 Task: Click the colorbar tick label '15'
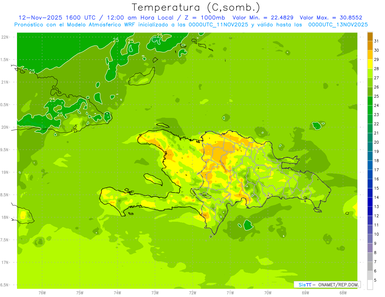(376, 188)
